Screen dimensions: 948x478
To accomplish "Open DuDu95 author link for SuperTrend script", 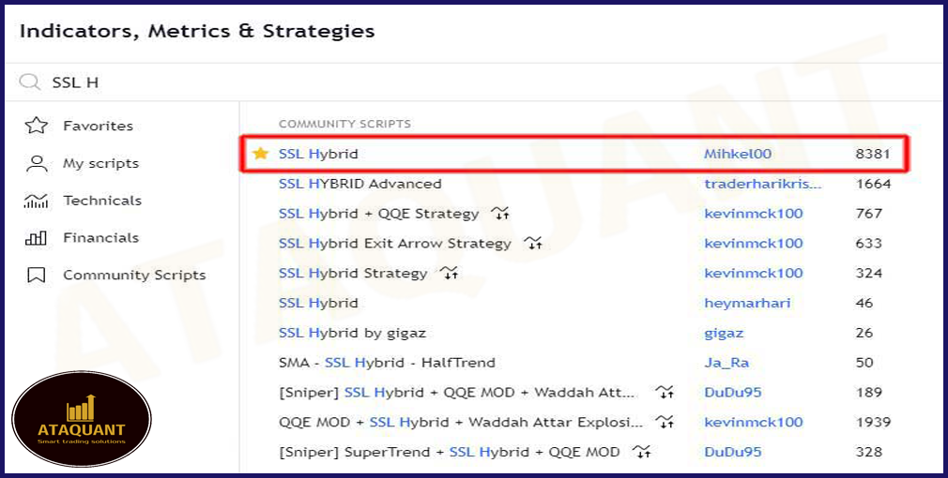I will click(732, 452).
